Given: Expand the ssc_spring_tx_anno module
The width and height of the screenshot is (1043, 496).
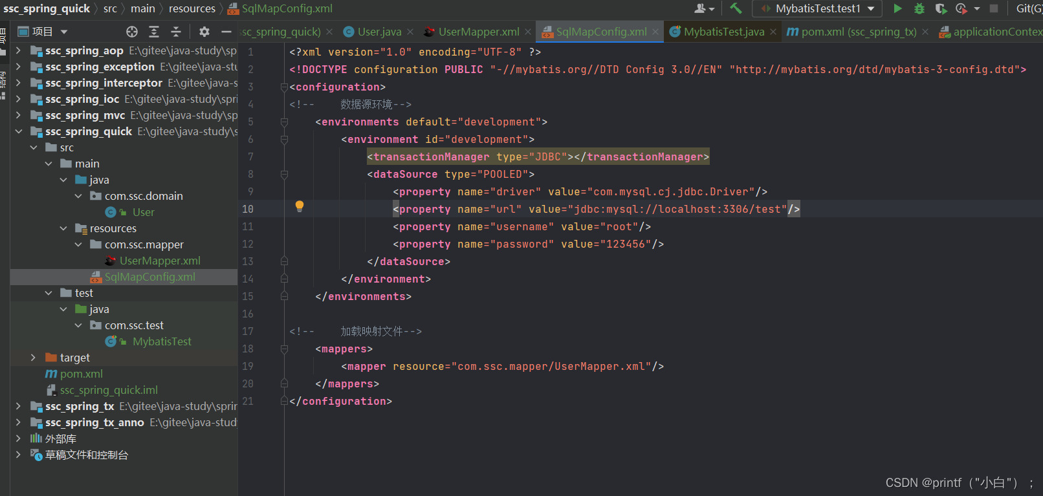Looking at the screenshot, I should pos(18,422).
